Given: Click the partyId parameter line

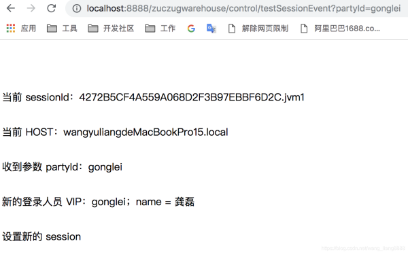Looking at the screenshot, I should 62,167.
